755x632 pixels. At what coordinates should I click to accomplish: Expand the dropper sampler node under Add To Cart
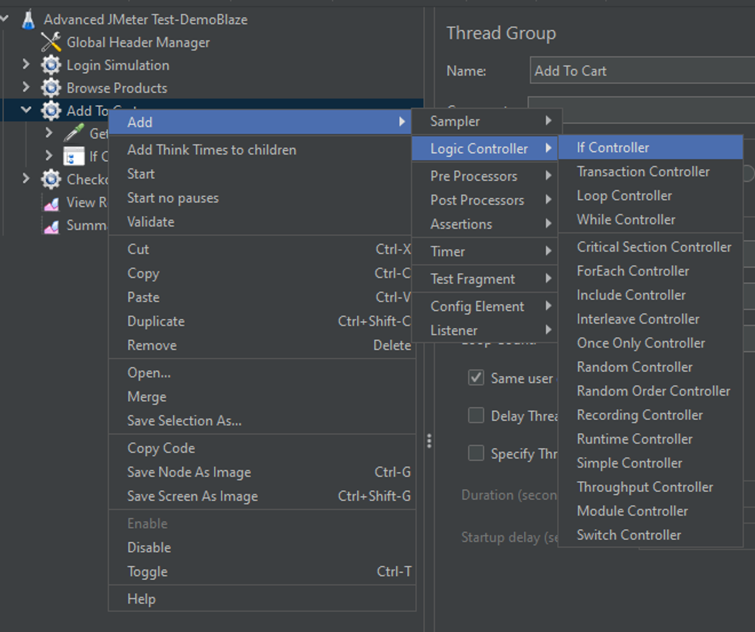click(x=49, y=133)
